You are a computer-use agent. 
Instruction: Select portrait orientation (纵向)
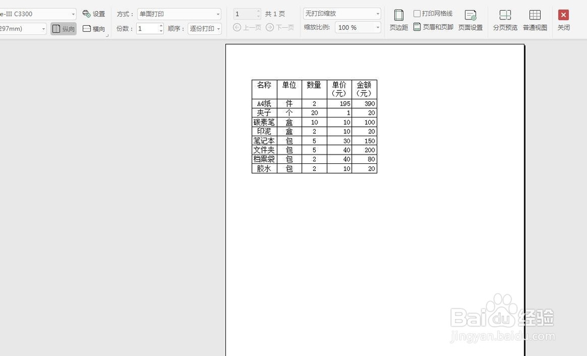[63, 29]
